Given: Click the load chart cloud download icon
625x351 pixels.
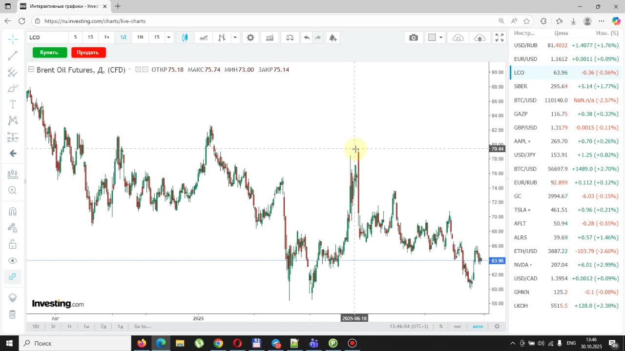Looking at the screenshot, I should pos(458,38).
